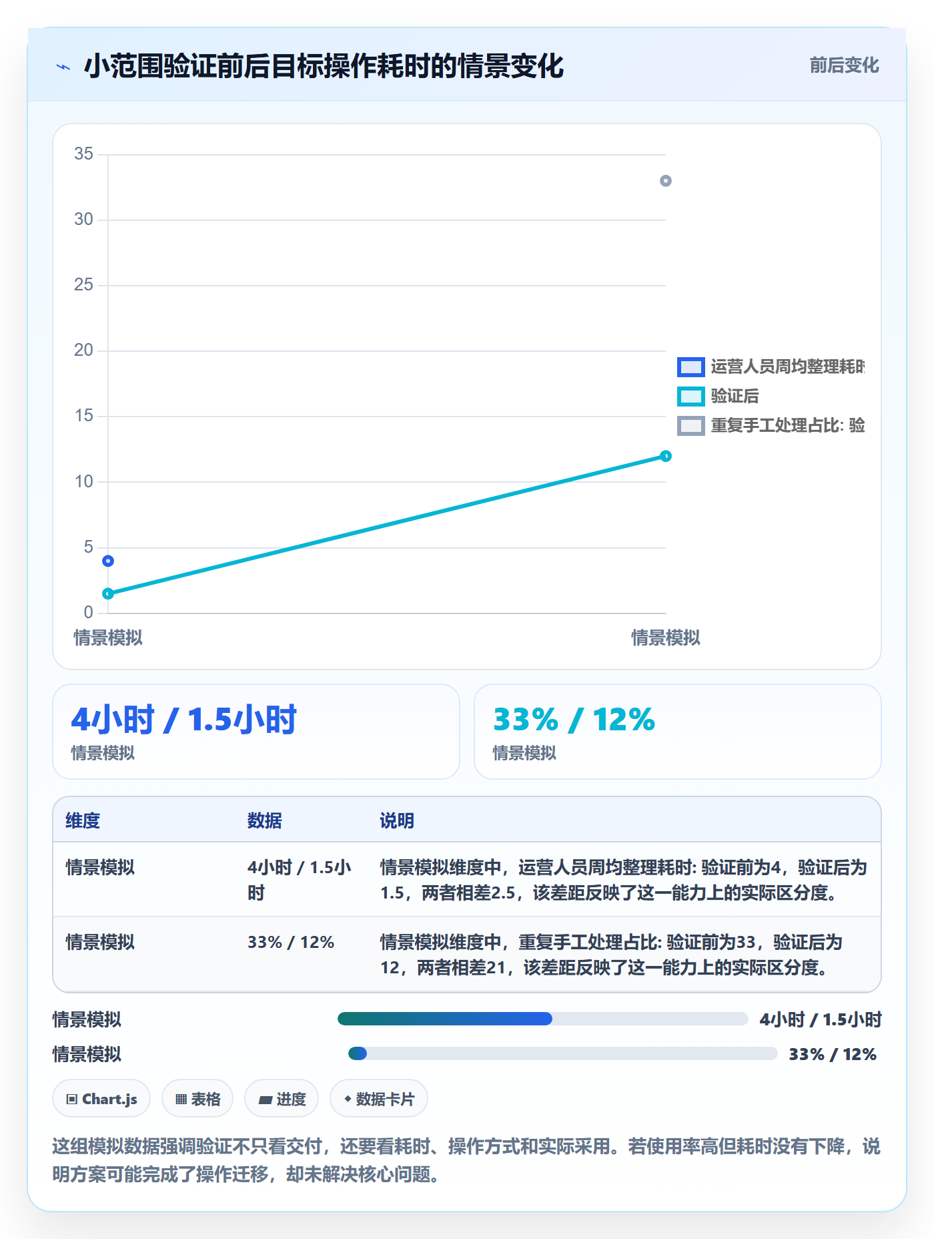Click the gray data point at value 33
The image size is (934, 1239).
(x=665, y=181)
